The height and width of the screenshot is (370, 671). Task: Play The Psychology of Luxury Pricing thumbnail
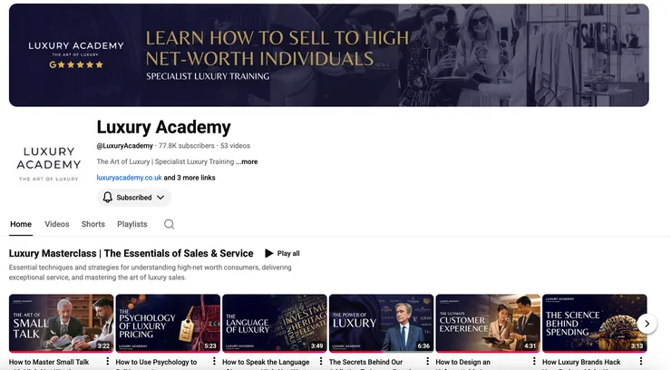(168, 324)
